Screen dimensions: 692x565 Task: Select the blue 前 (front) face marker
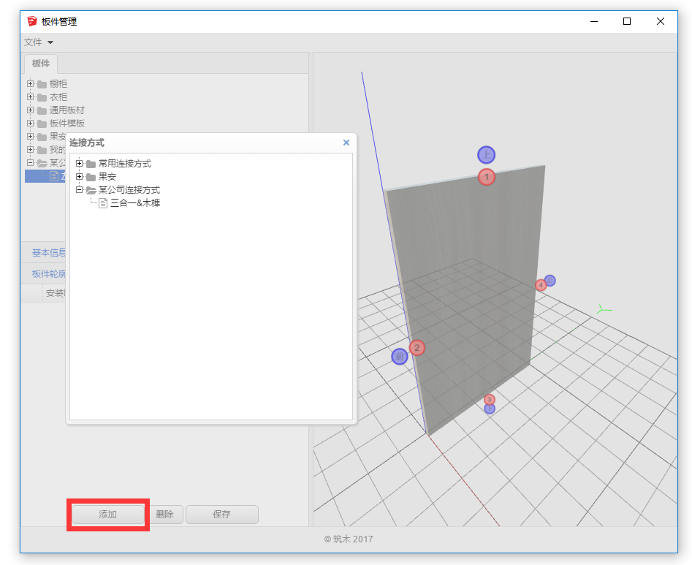399,357
